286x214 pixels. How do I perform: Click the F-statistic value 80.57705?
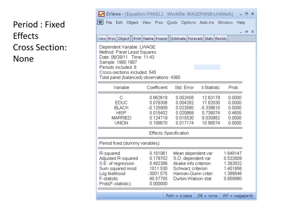click(x=158, y=179)
